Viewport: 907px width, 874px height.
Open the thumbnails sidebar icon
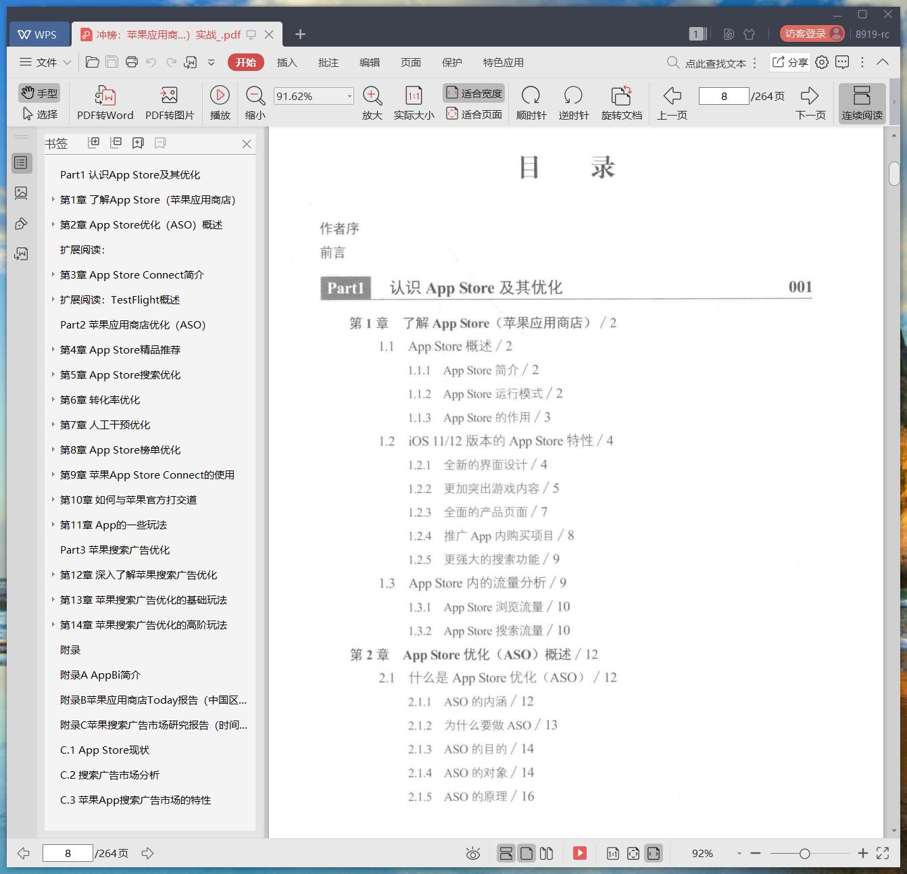pos(21,193)
